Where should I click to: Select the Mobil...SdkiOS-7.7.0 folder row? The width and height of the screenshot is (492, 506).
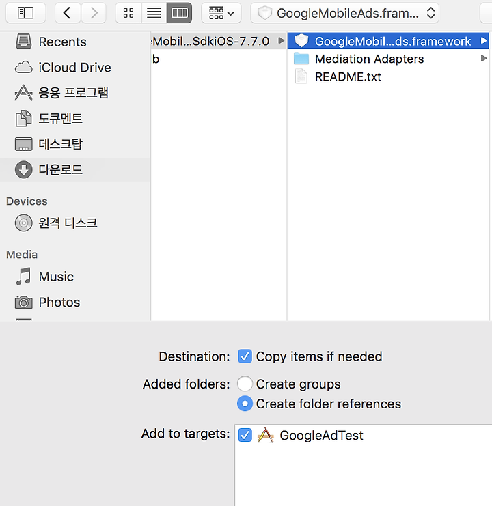(x=219, y=41)
